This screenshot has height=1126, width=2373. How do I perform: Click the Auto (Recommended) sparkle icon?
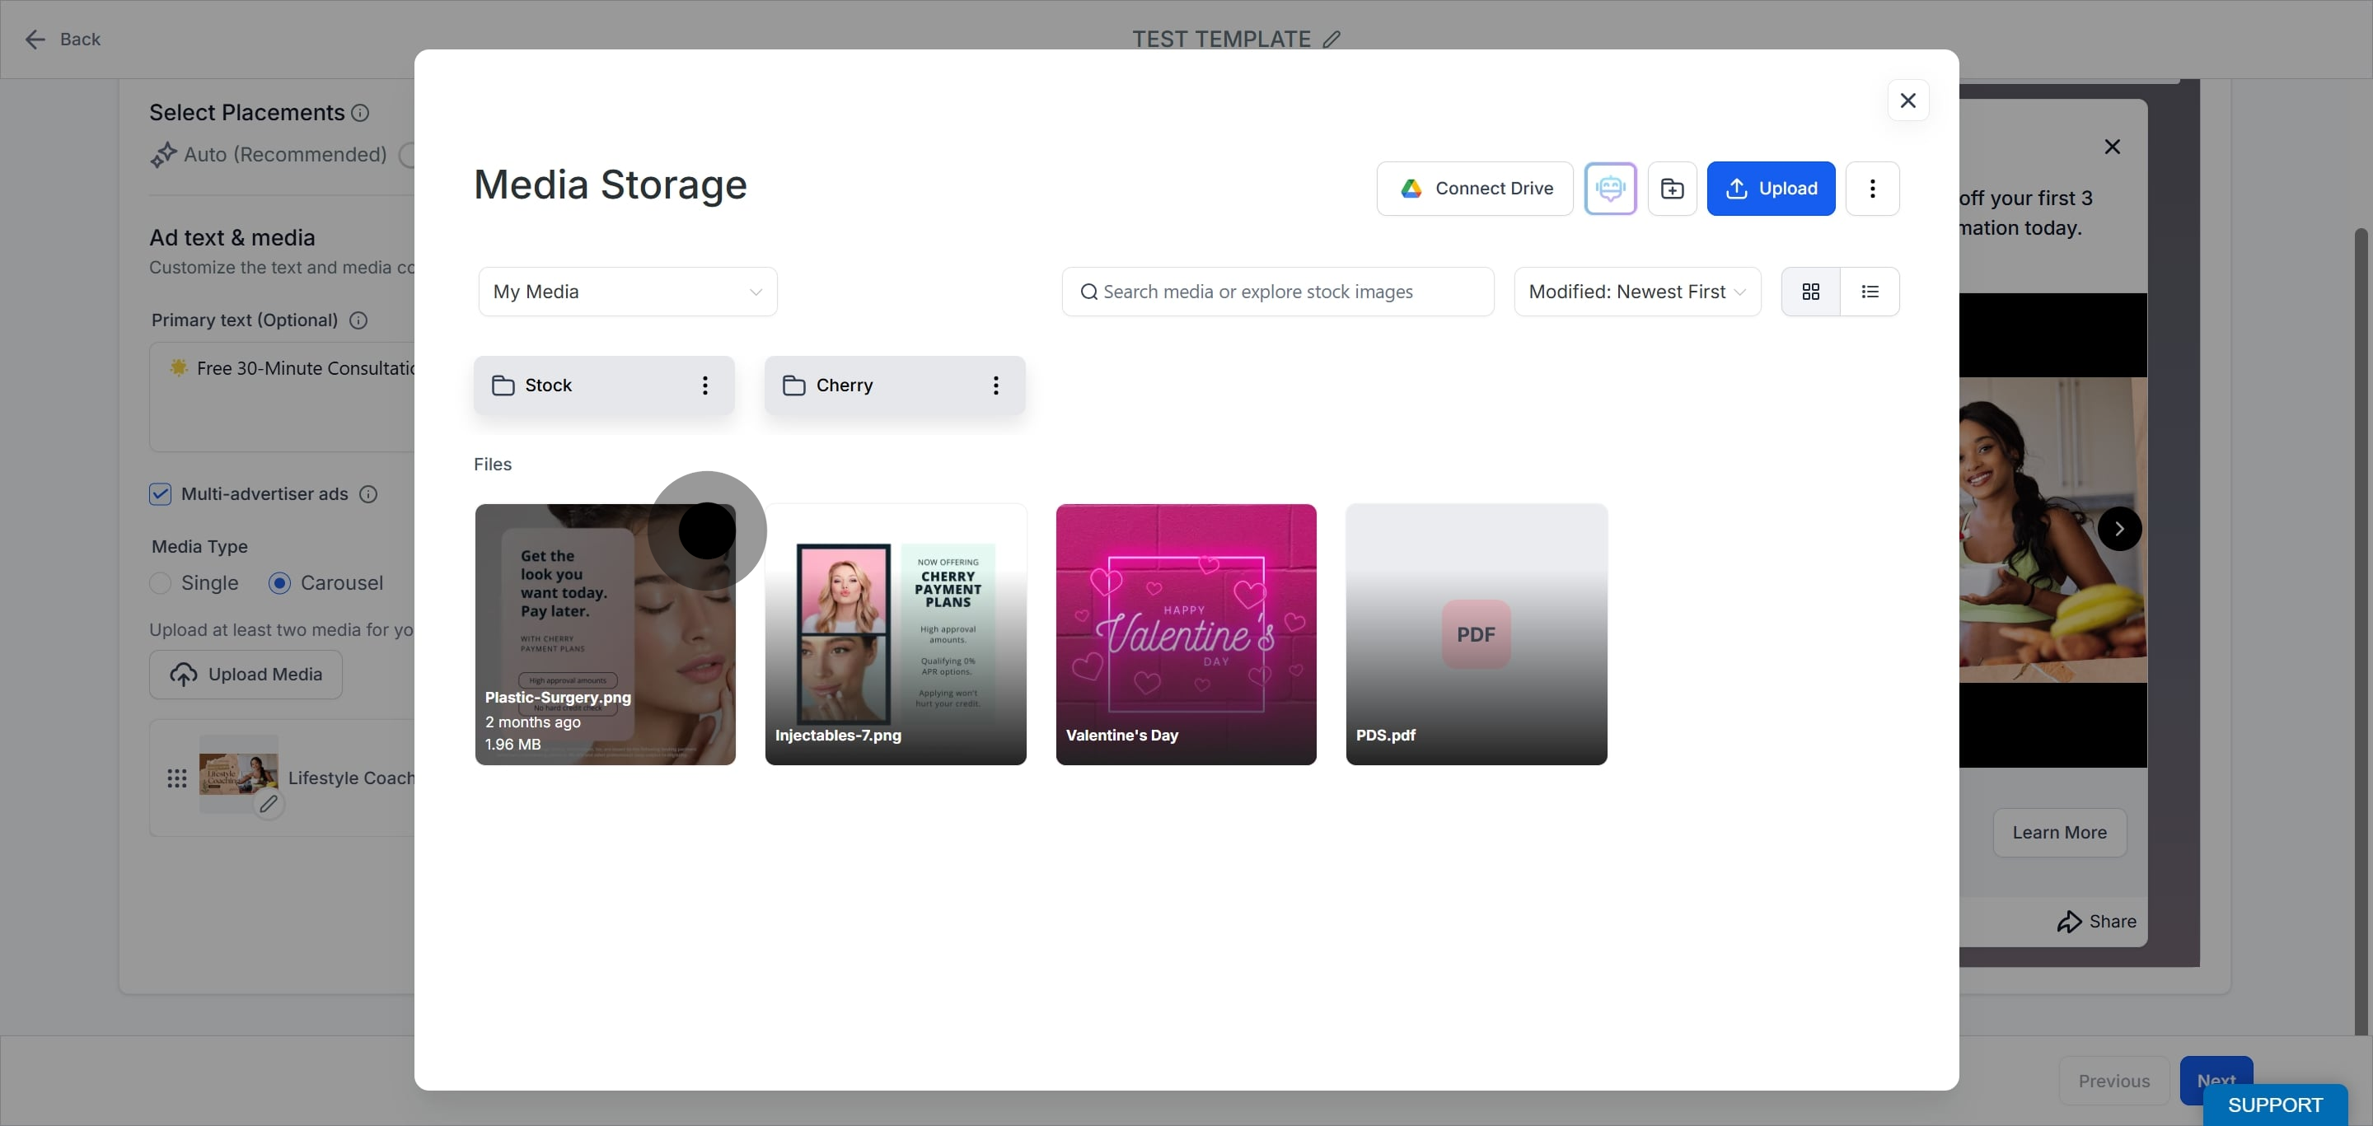163,154
